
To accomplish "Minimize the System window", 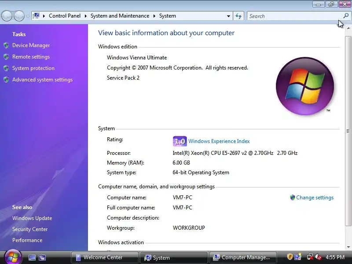I will click(318, 4).
